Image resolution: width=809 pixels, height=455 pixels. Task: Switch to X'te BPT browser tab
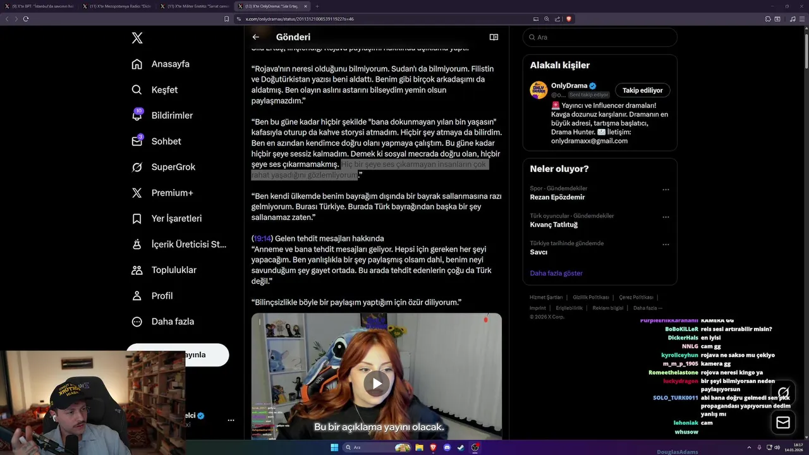coord(39,6)
